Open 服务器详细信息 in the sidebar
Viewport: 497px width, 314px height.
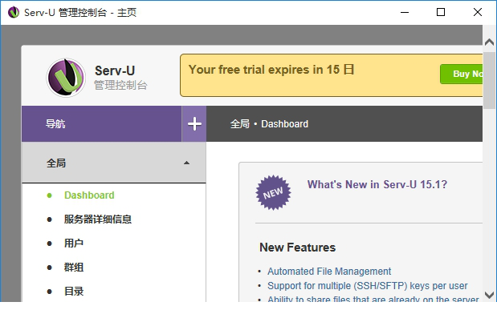(x=98, y=219)
